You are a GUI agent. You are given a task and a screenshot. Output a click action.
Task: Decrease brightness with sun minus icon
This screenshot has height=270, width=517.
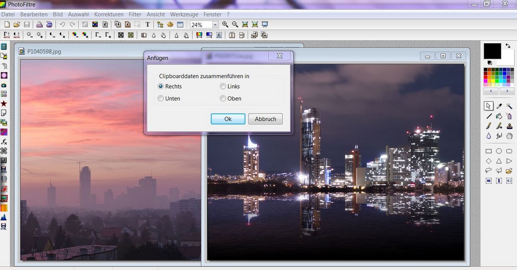pos(30,35)
